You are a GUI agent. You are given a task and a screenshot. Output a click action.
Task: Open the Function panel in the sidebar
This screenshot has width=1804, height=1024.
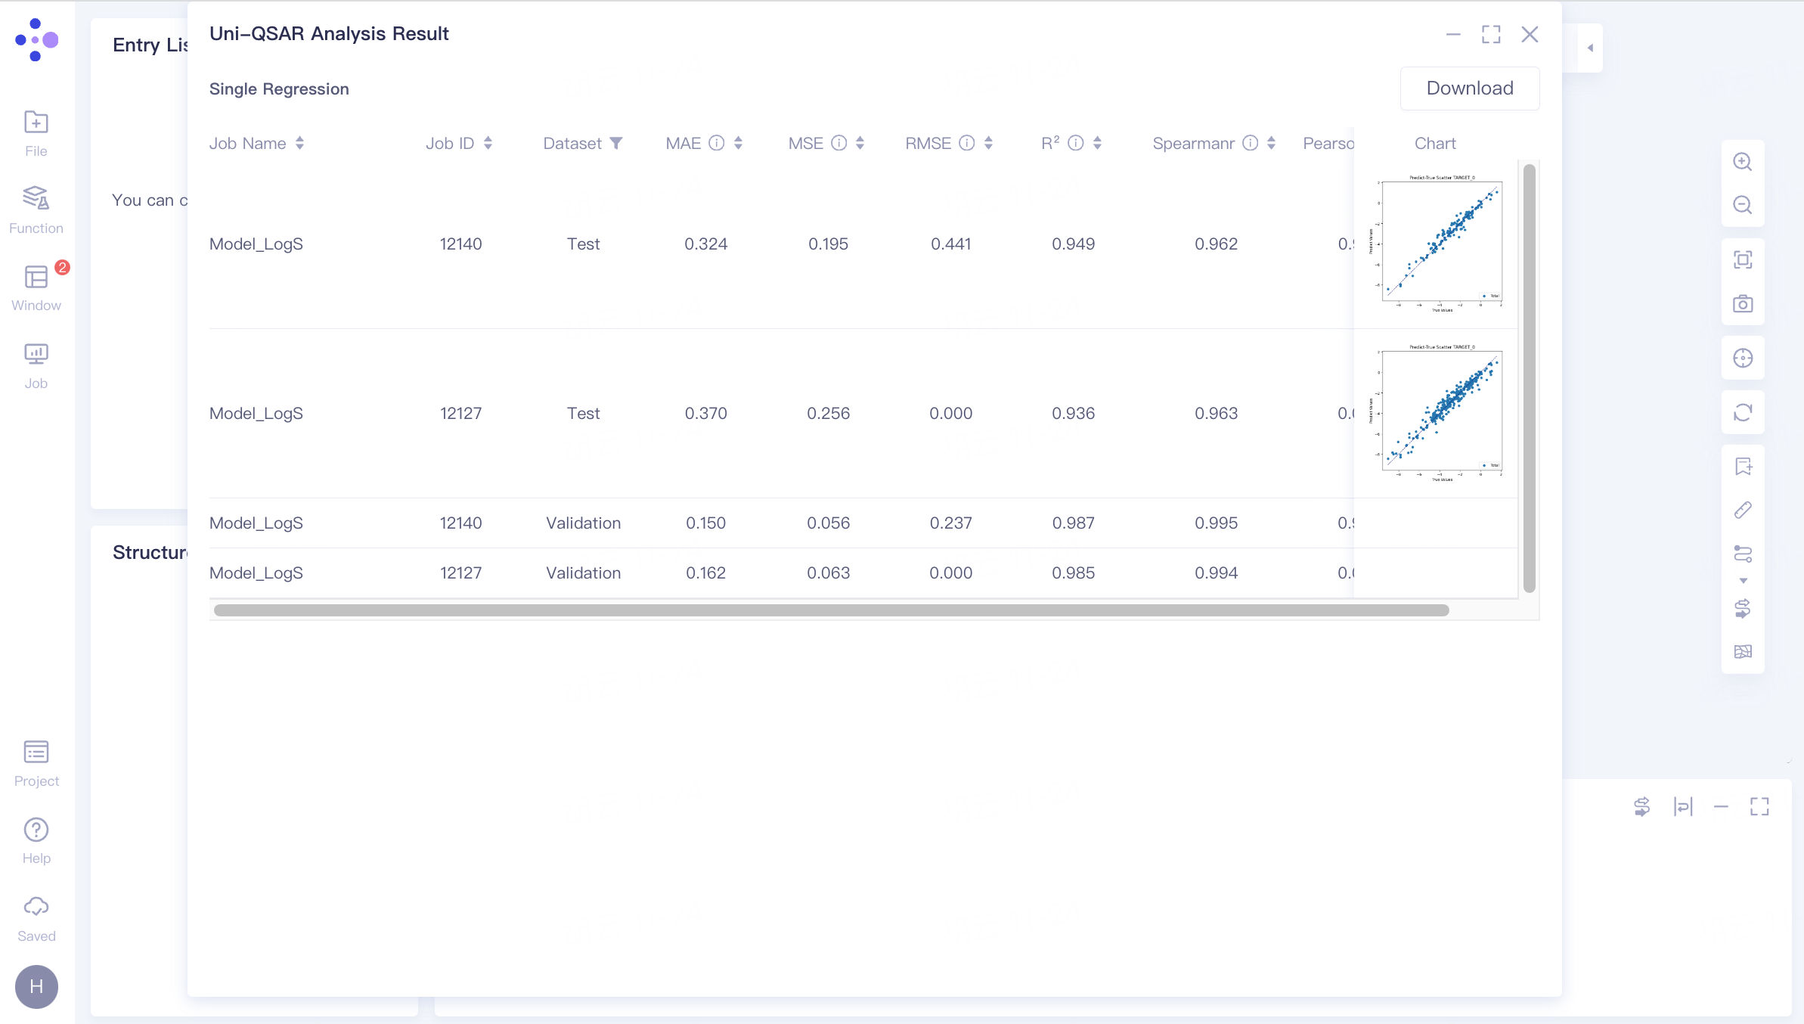tap(36, 210)
